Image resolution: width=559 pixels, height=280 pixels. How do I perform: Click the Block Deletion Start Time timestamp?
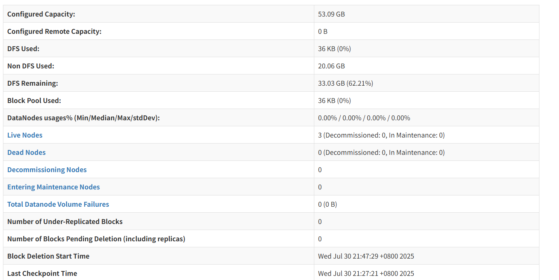pyautogui.click(x=366, y=256)
